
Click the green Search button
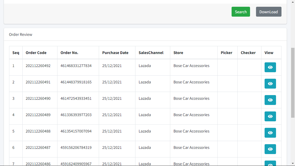(x=241, y=12)
